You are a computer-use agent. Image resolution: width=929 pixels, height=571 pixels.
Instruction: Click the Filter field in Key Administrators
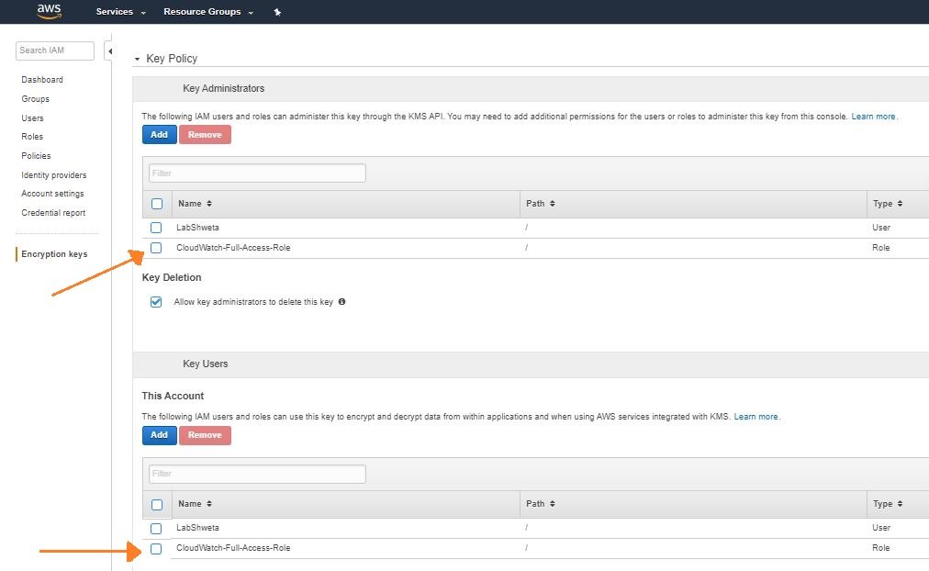point(257,173)
